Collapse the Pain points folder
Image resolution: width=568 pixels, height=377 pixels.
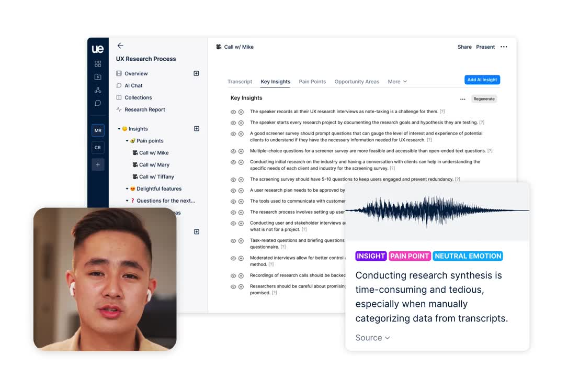tap(127, 141)
